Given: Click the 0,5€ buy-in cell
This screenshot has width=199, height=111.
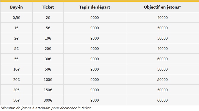Looking at the screenshot, I should pos(16,17).
